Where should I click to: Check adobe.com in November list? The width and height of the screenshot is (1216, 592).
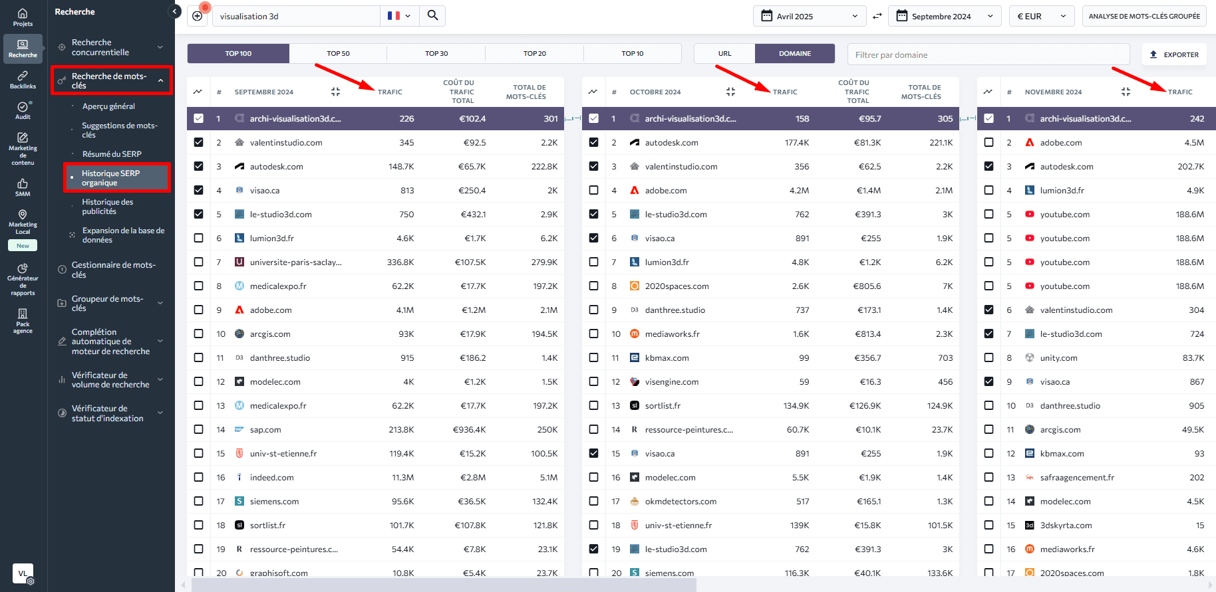[988, 142]
